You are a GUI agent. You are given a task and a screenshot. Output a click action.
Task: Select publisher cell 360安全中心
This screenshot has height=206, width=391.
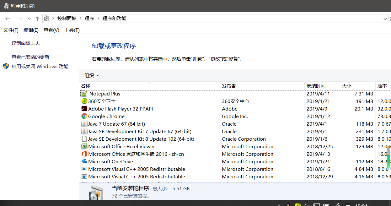[x=236, y=101]
